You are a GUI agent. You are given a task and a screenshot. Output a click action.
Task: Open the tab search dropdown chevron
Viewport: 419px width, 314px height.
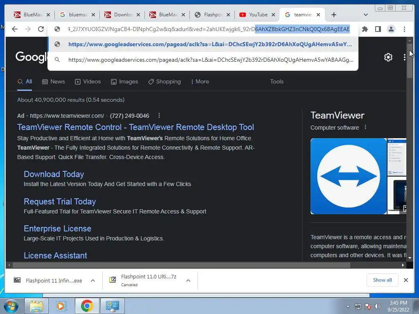point(365,15)
